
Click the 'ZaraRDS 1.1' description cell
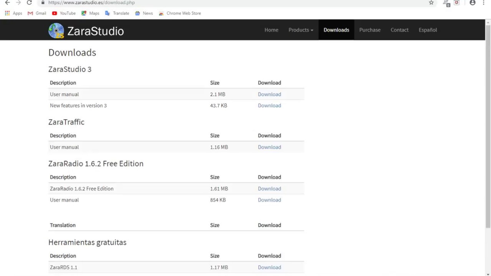click(x=64, y=268)
